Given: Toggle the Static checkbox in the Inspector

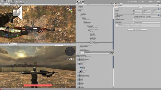Looking at the screenshot, I should point(156,5).
